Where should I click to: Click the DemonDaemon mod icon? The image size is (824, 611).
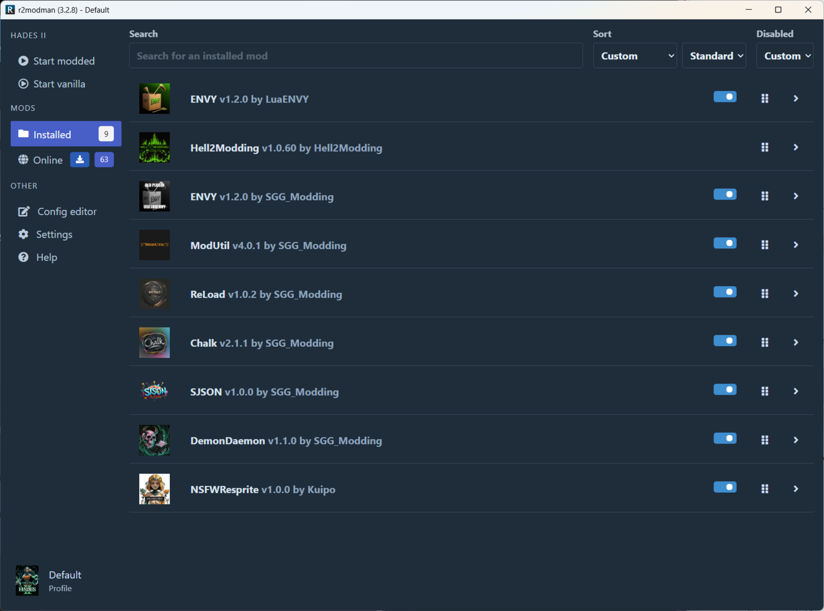tap(154, 440)
